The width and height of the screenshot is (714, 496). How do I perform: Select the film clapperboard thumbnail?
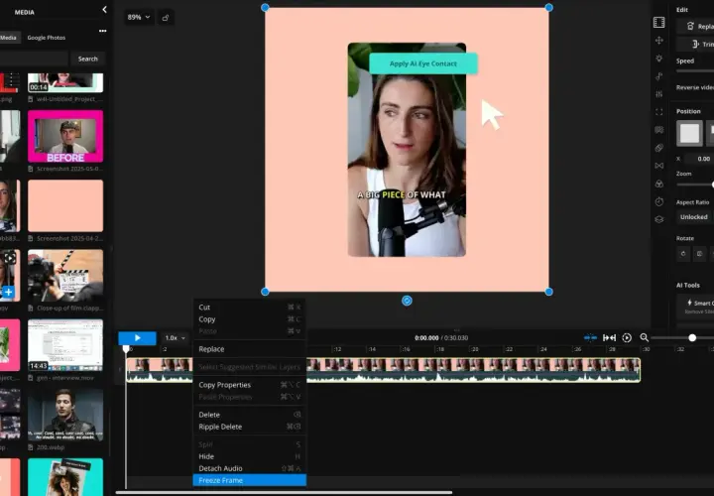click(65, 276)
